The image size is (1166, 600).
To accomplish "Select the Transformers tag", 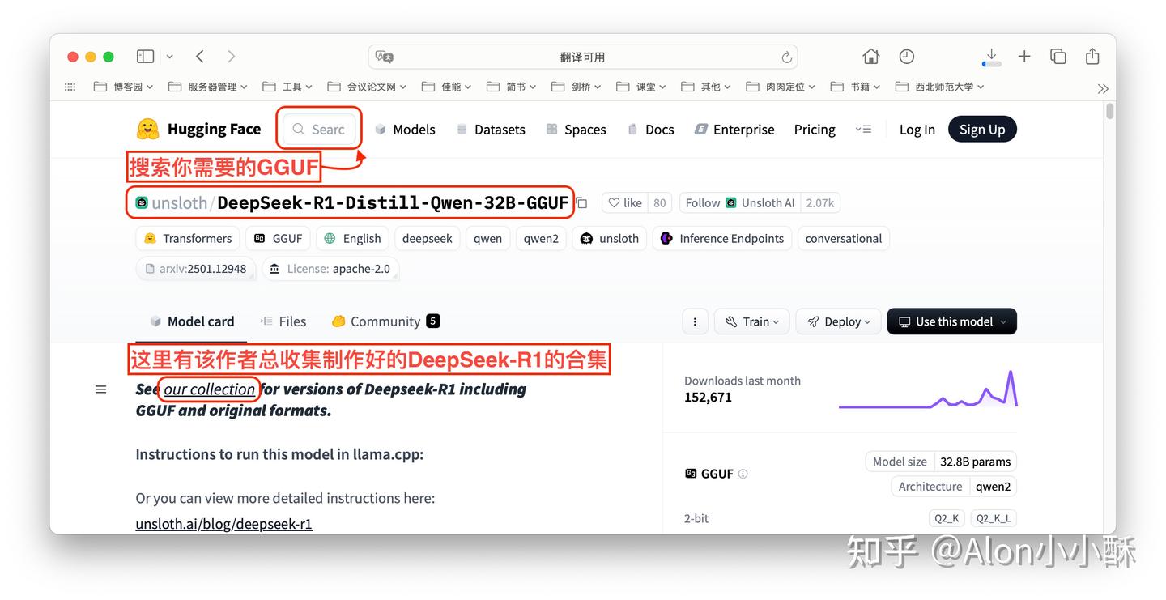I will 188,238.
